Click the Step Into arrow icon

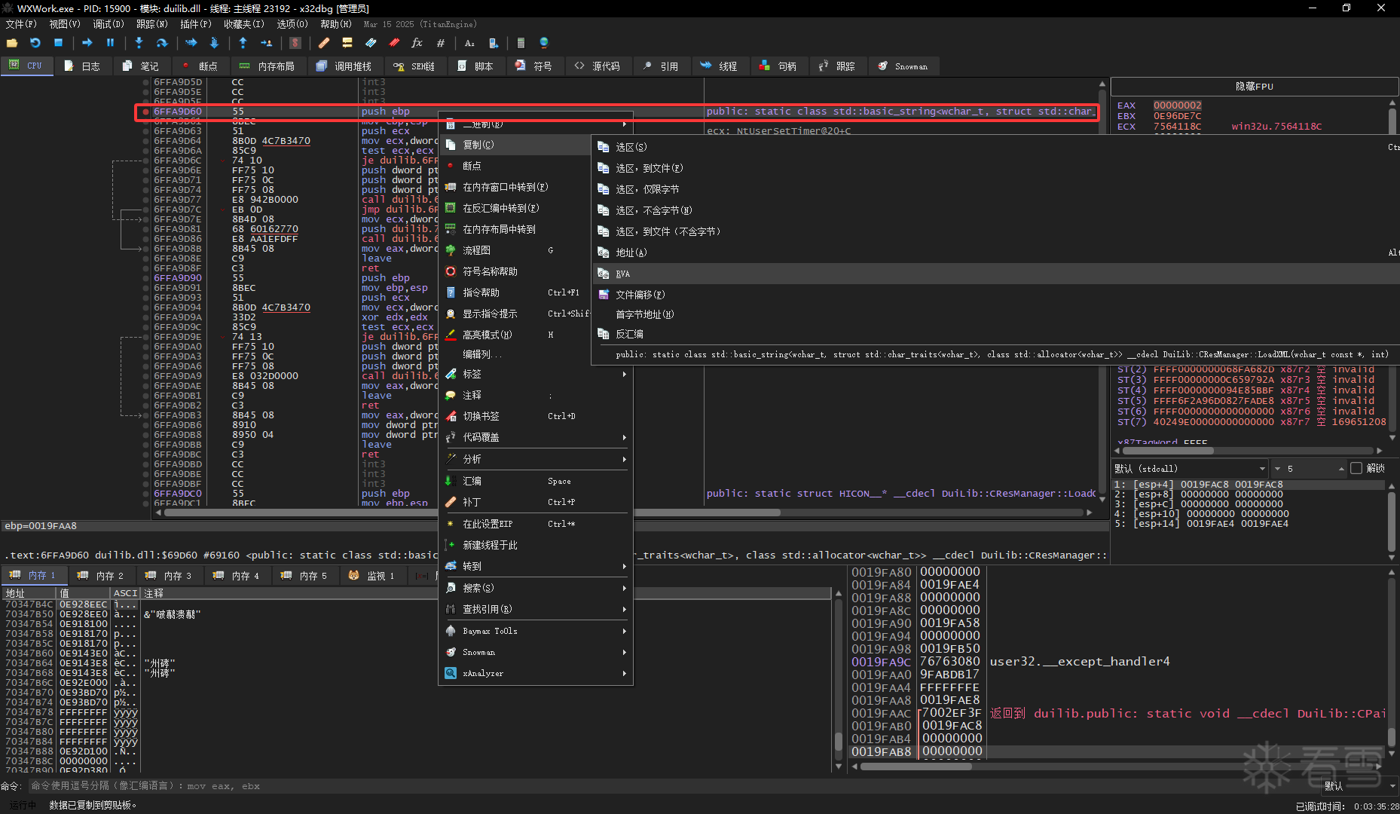point(139,43)
